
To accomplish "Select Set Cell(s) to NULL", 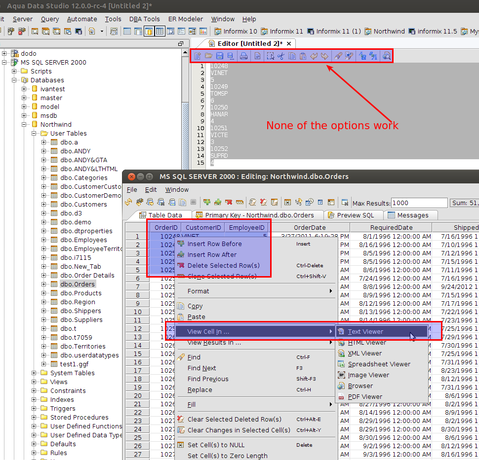I will (255, 445).
